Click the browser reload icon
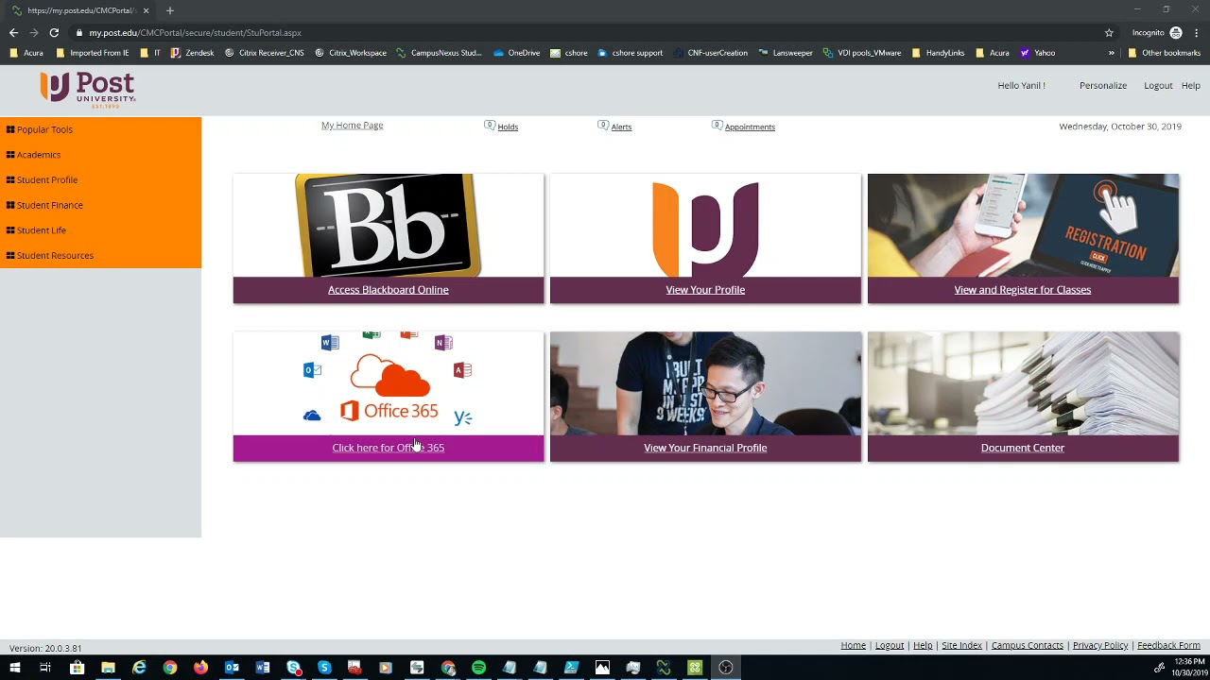The height and width of the screenshot is (680, 1210). coord(54,32)
